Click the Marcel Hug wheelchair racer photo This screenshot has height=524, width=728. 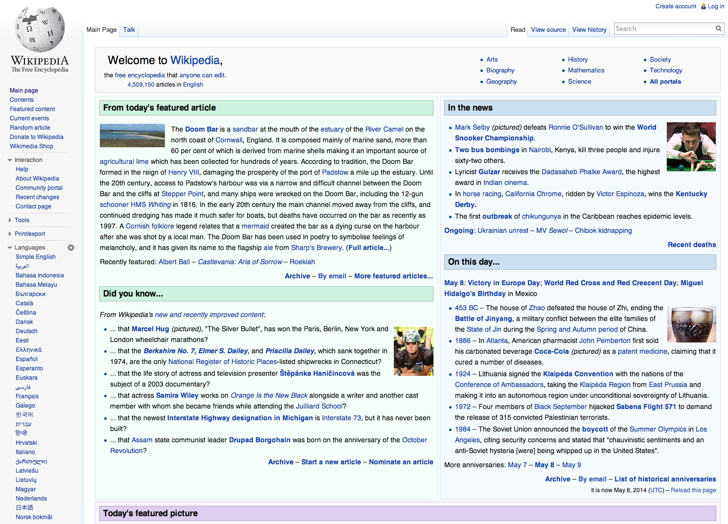click(x=413, y=351)
